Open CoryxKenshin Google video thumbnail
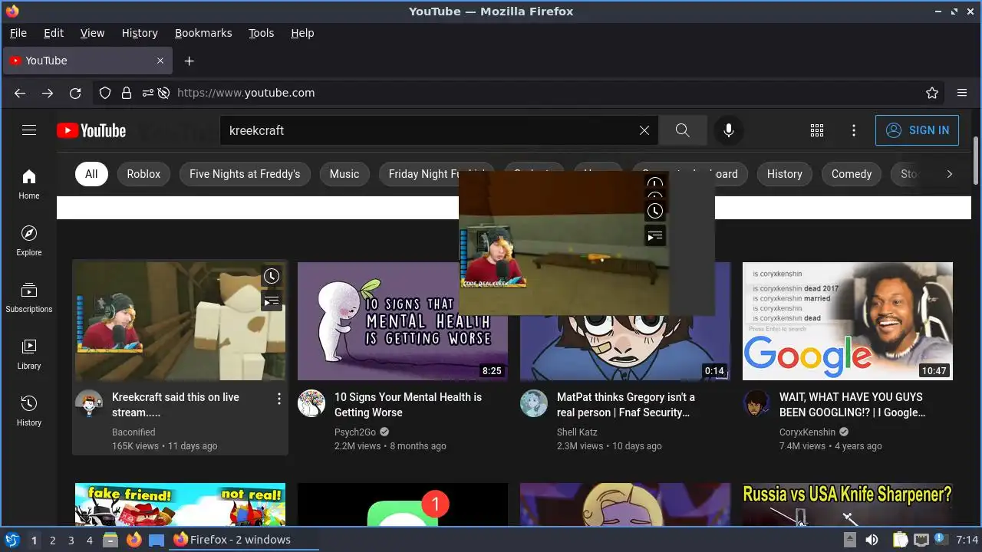Viewport: 982px width, 552px height. (x=848, y=321)
